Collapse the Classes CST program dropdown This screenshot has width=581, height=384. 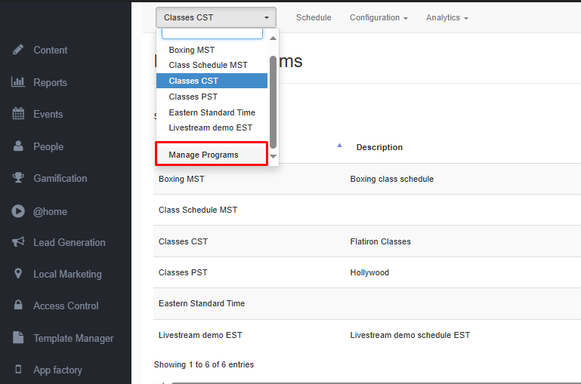(216, 17)
